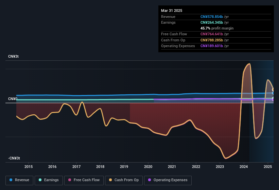The height and width of the screenshot is (190, 279).
Task: Select the 2024 label on the time axis
Action: click(244, 167)
